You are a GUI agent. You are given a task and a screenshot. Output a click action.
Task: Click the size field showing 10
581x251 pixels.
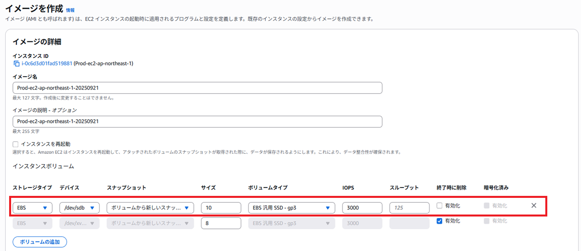click(221, 208)
